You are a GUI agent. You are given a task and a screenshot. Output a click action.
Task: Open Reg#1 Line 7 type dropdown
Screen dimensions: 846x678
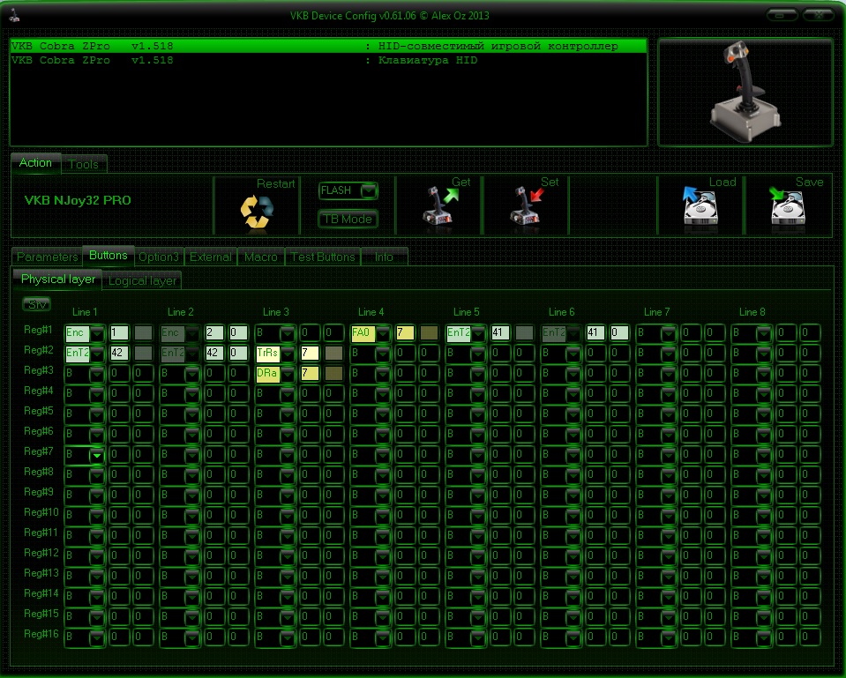[x=669, y=333]
